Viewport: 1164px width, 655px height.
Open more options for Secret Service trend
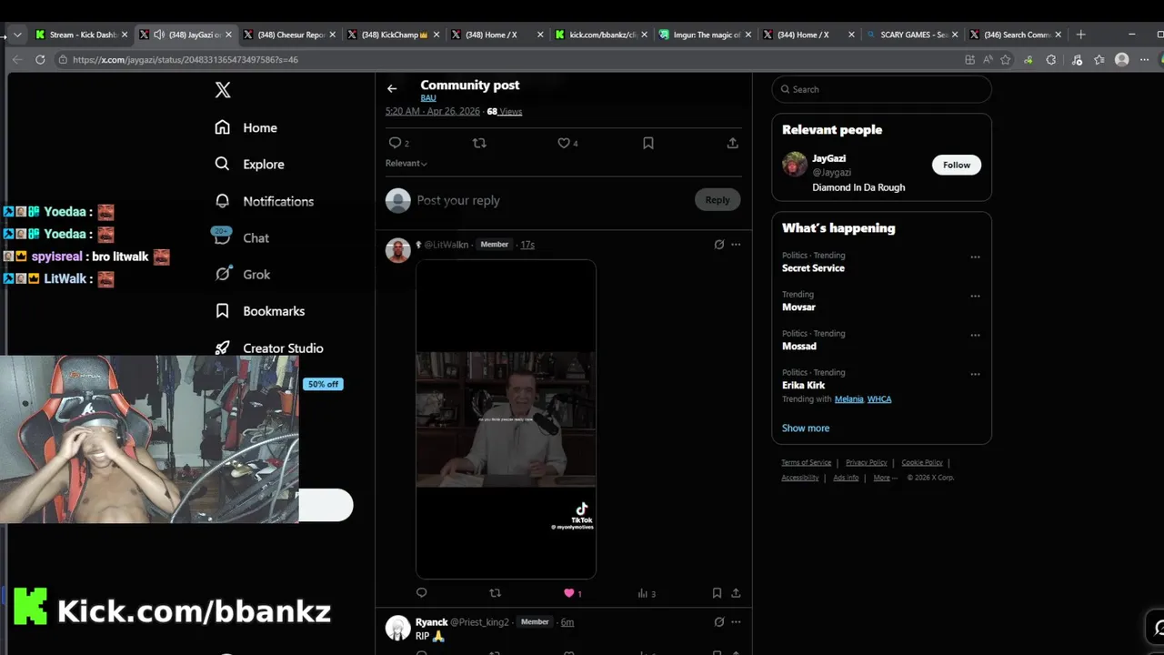click(975, 257)
